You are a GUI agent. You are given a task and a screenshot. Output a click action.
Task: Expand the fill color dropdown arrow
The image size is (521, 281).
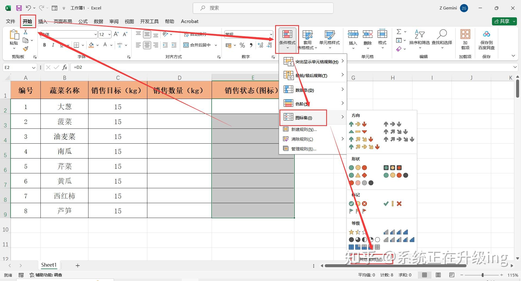97,45
